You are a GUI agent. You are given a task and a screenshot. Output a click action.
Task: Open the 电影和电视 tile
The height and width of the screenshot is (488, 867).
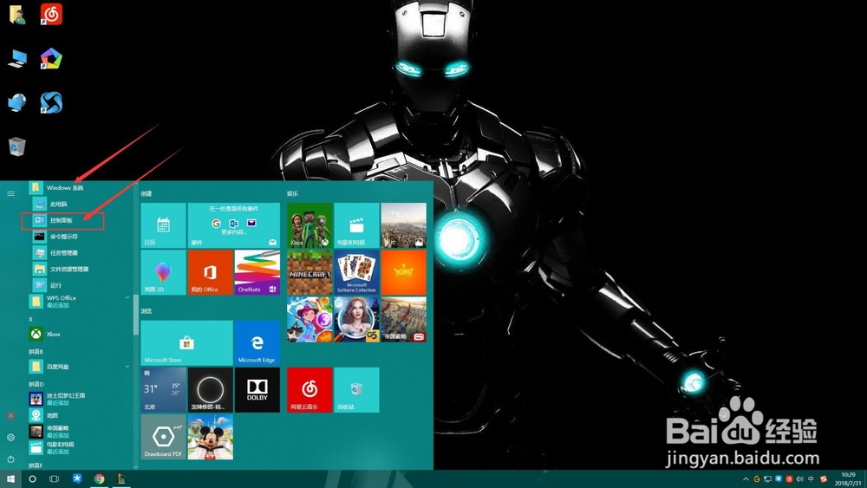(356, 225)
